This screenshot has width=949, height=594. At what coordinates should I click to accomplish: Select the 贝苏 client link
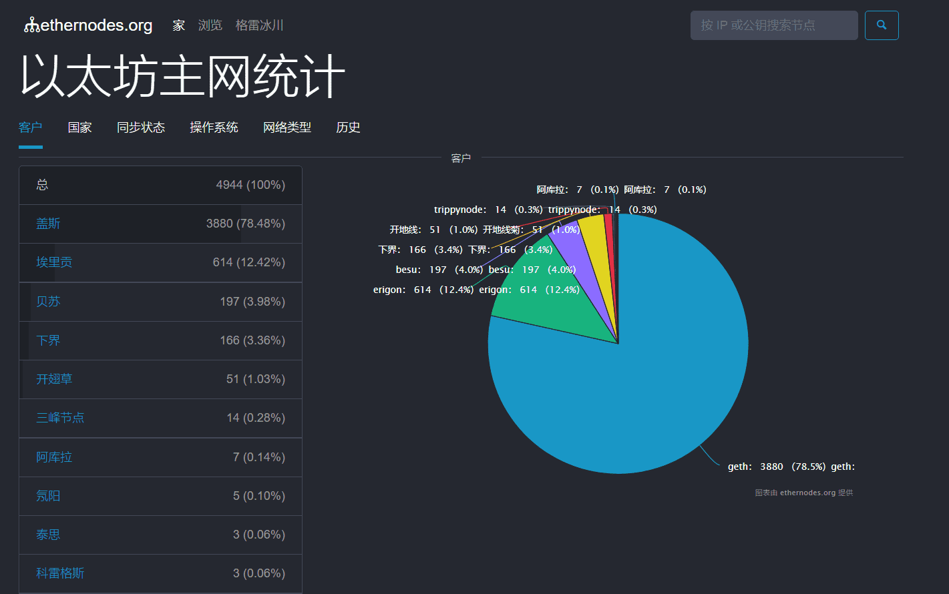(48, 301)
